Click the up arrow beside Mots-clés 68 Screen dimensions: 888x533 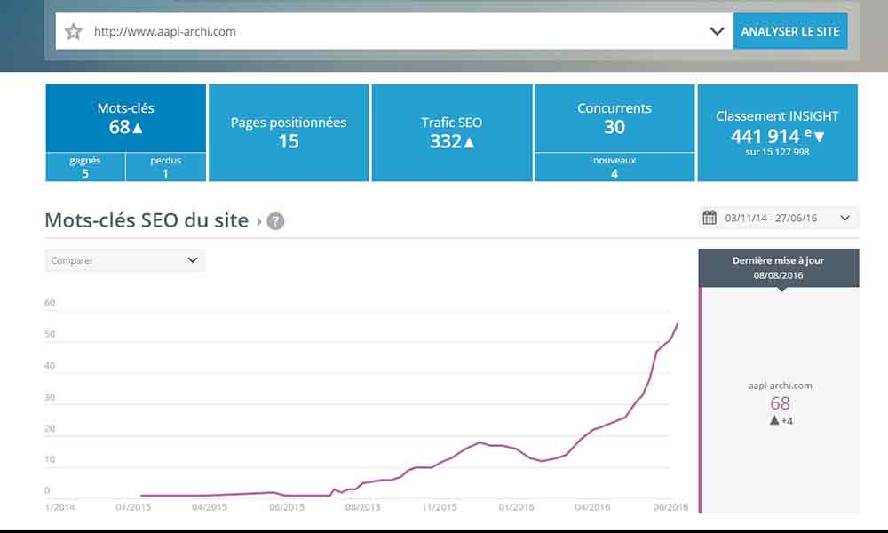pyautogui.click(x=138, y=128)
